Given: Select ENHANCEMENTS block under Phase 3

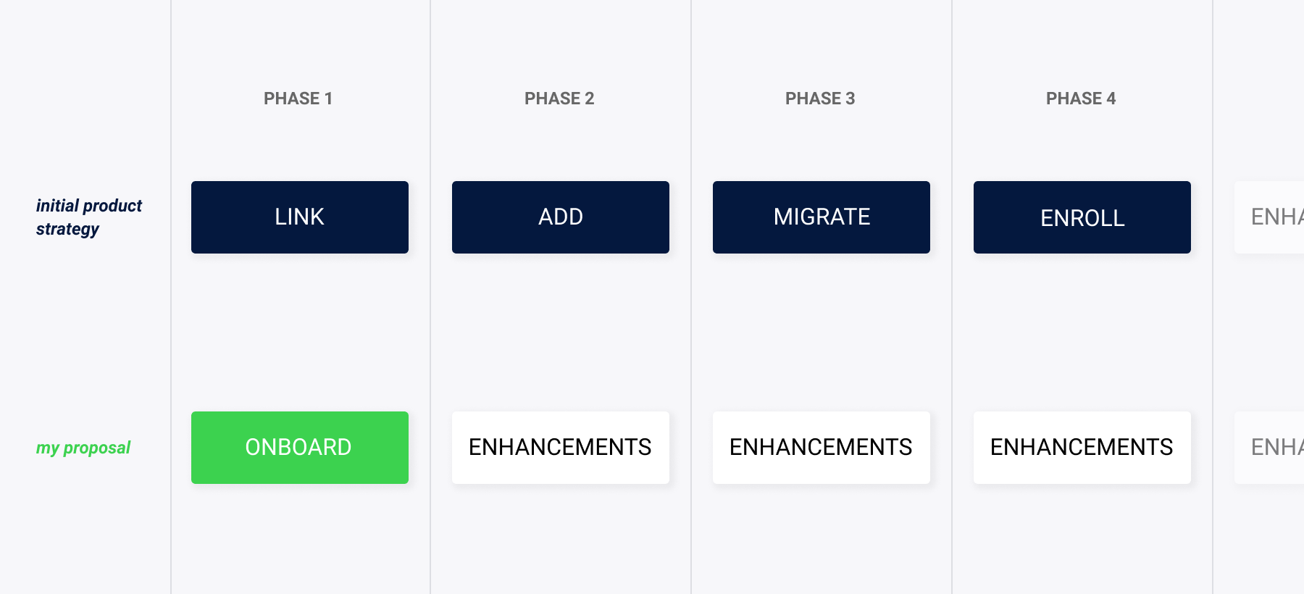Looking at the screenshot, I should pos(822,448).
